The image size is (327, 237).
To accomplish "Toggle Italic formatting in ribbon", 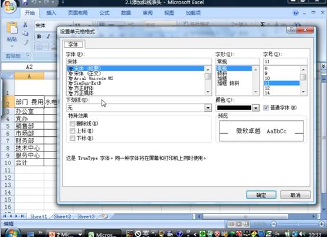I will click(x=48, y=37).
